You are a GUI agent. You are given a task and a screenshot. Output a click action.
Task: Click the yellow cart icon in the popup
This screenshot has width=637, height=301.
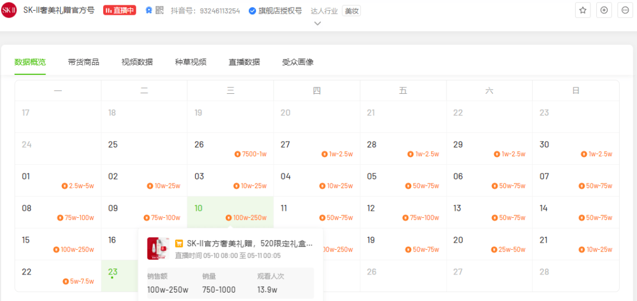tap(179, 244)
